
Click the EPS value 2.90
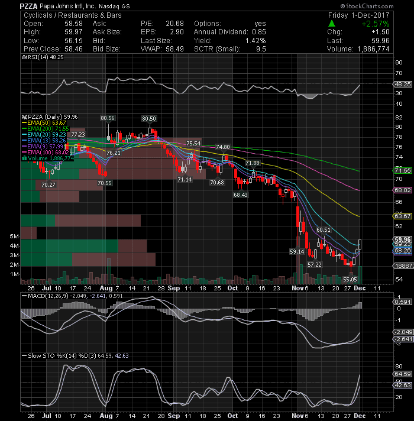coord(177,32)
